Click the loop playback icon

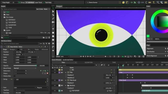tap(93, 56)
